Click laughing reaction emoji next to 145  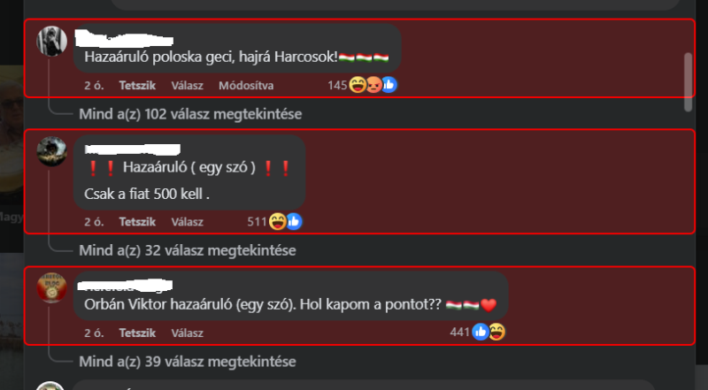[358, 85]
